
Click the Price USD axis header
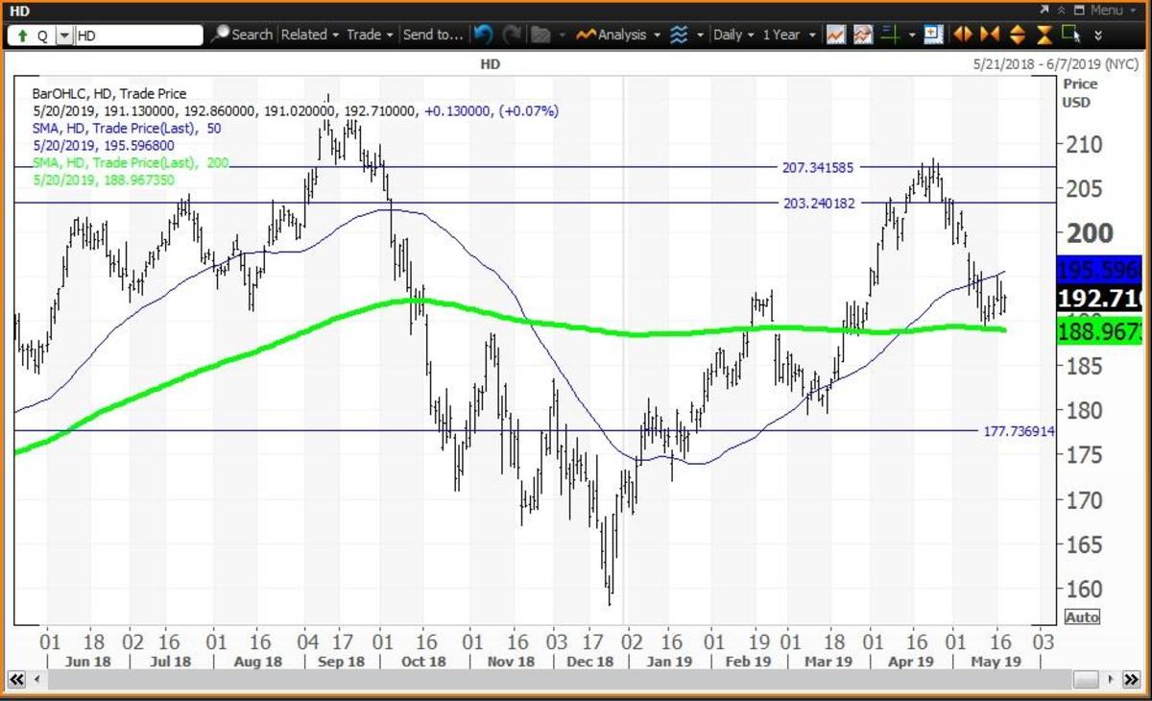[x=1080, y=93]
